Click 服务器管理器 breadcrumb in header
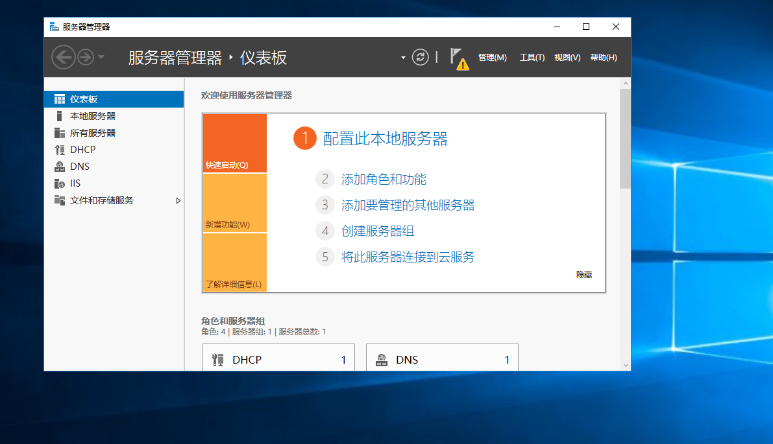Viewport: 773px width, 444px height. point(175,58)
